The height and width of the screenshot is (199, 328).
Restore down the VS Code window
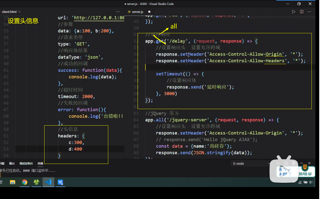[x=299, y=4]
